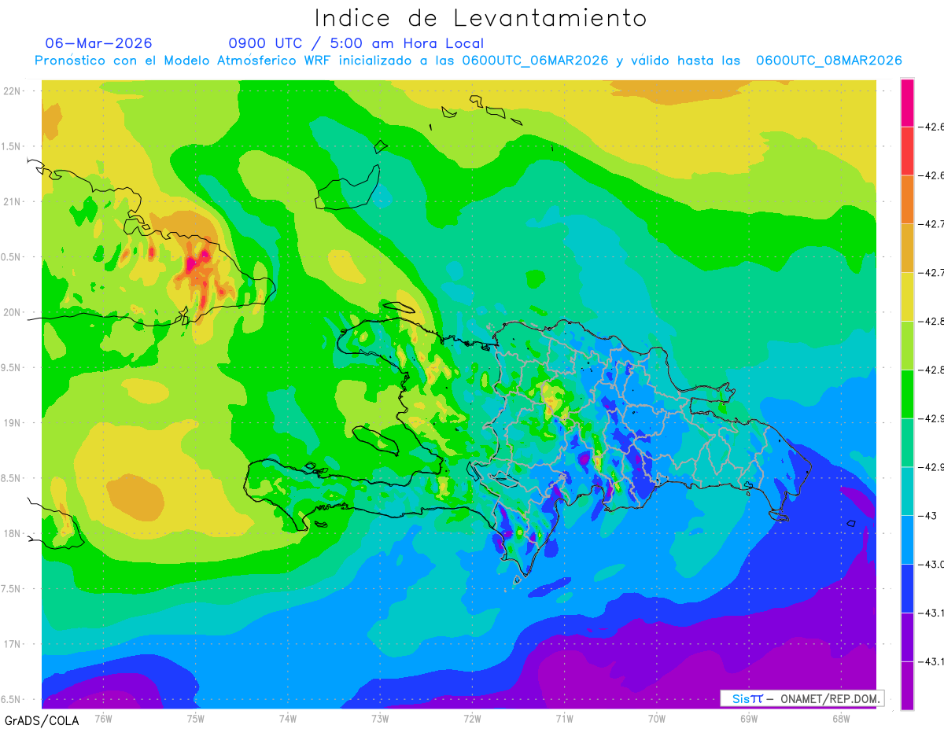Click the "18N" latitude label
Image resolution: width=944 pixels, height=729 pixels.
(12, 533)
